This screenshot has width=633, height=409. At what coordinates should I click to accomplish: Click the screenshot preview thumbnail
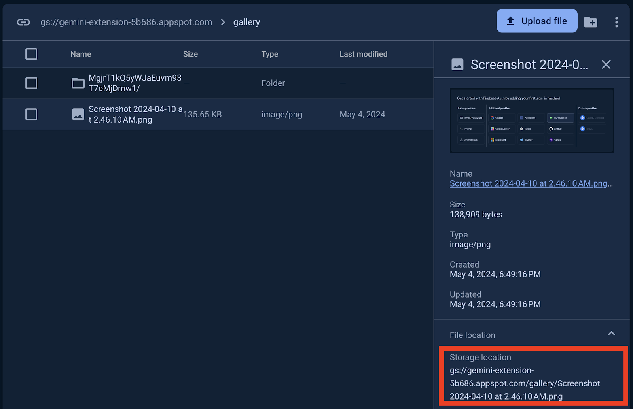click(531, 121)
